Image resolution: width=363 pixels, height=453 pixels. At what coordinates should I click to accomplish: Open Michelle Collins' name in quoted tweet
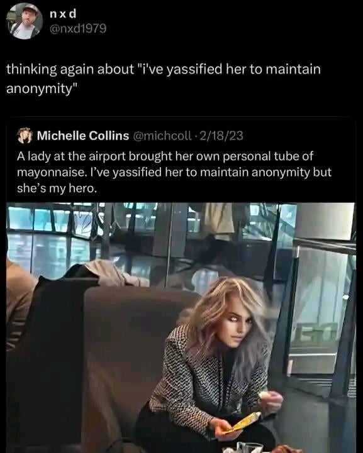[83, 136]
